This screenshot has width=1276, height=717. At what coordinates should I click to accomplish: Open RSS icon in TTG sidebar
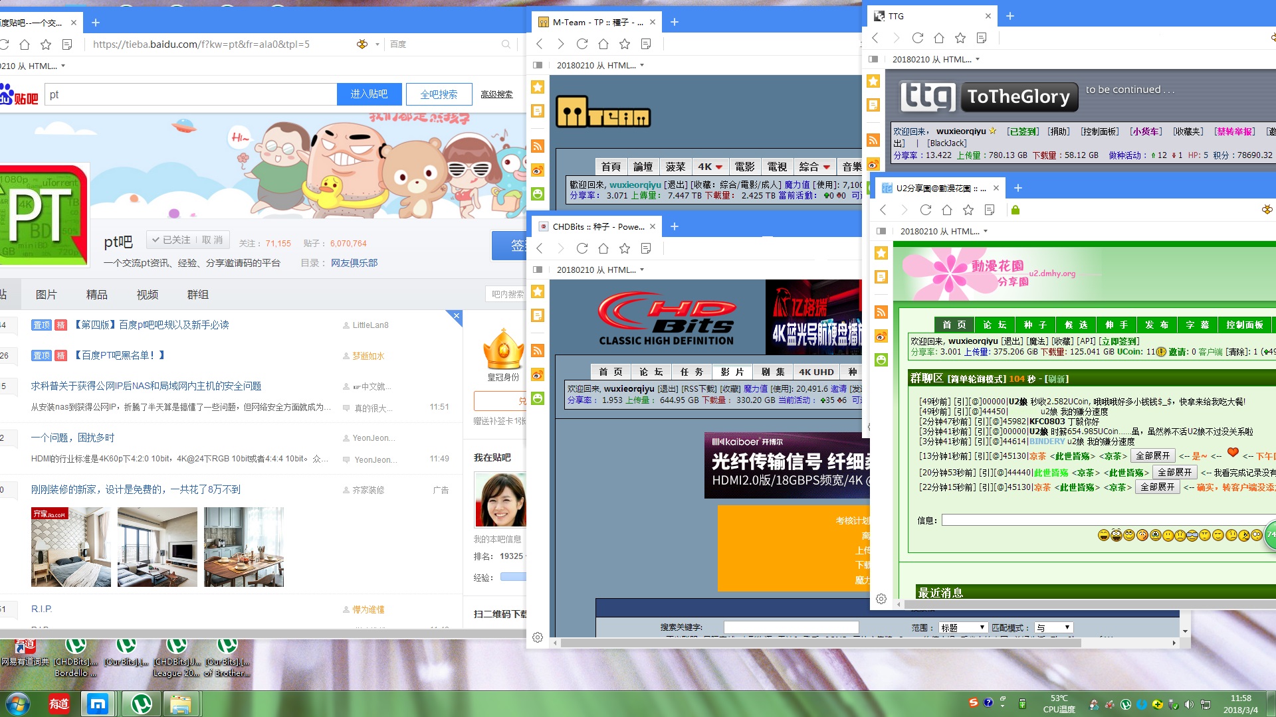(874, 140)
